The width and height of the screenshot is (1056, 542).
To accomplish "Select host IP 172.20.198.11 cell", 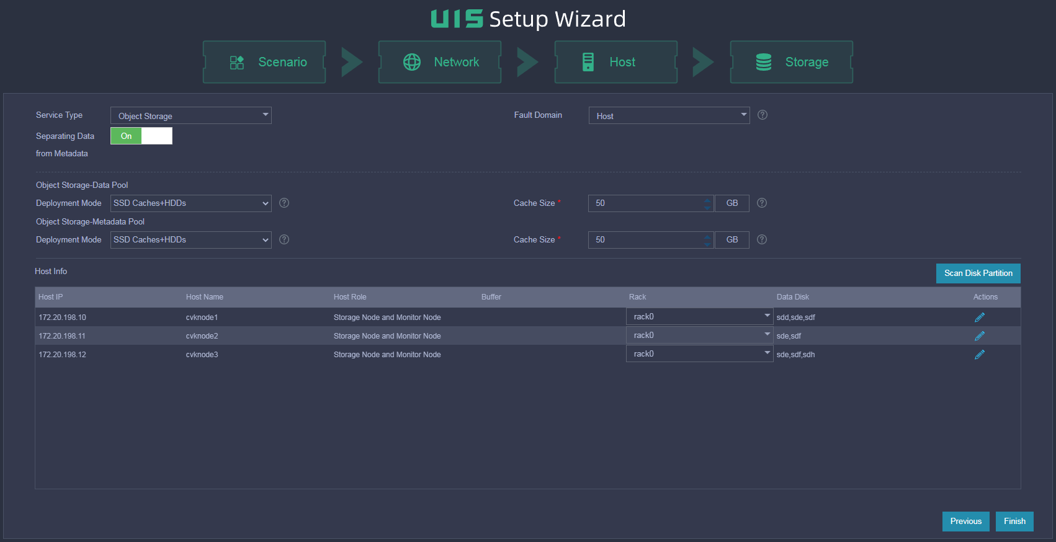I will tap(62, 336).
